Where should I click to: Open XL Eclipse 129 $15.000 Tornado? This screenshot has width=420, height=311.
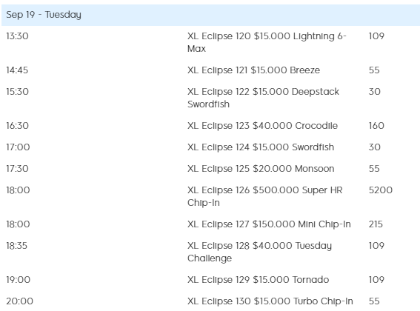(259, 280)
